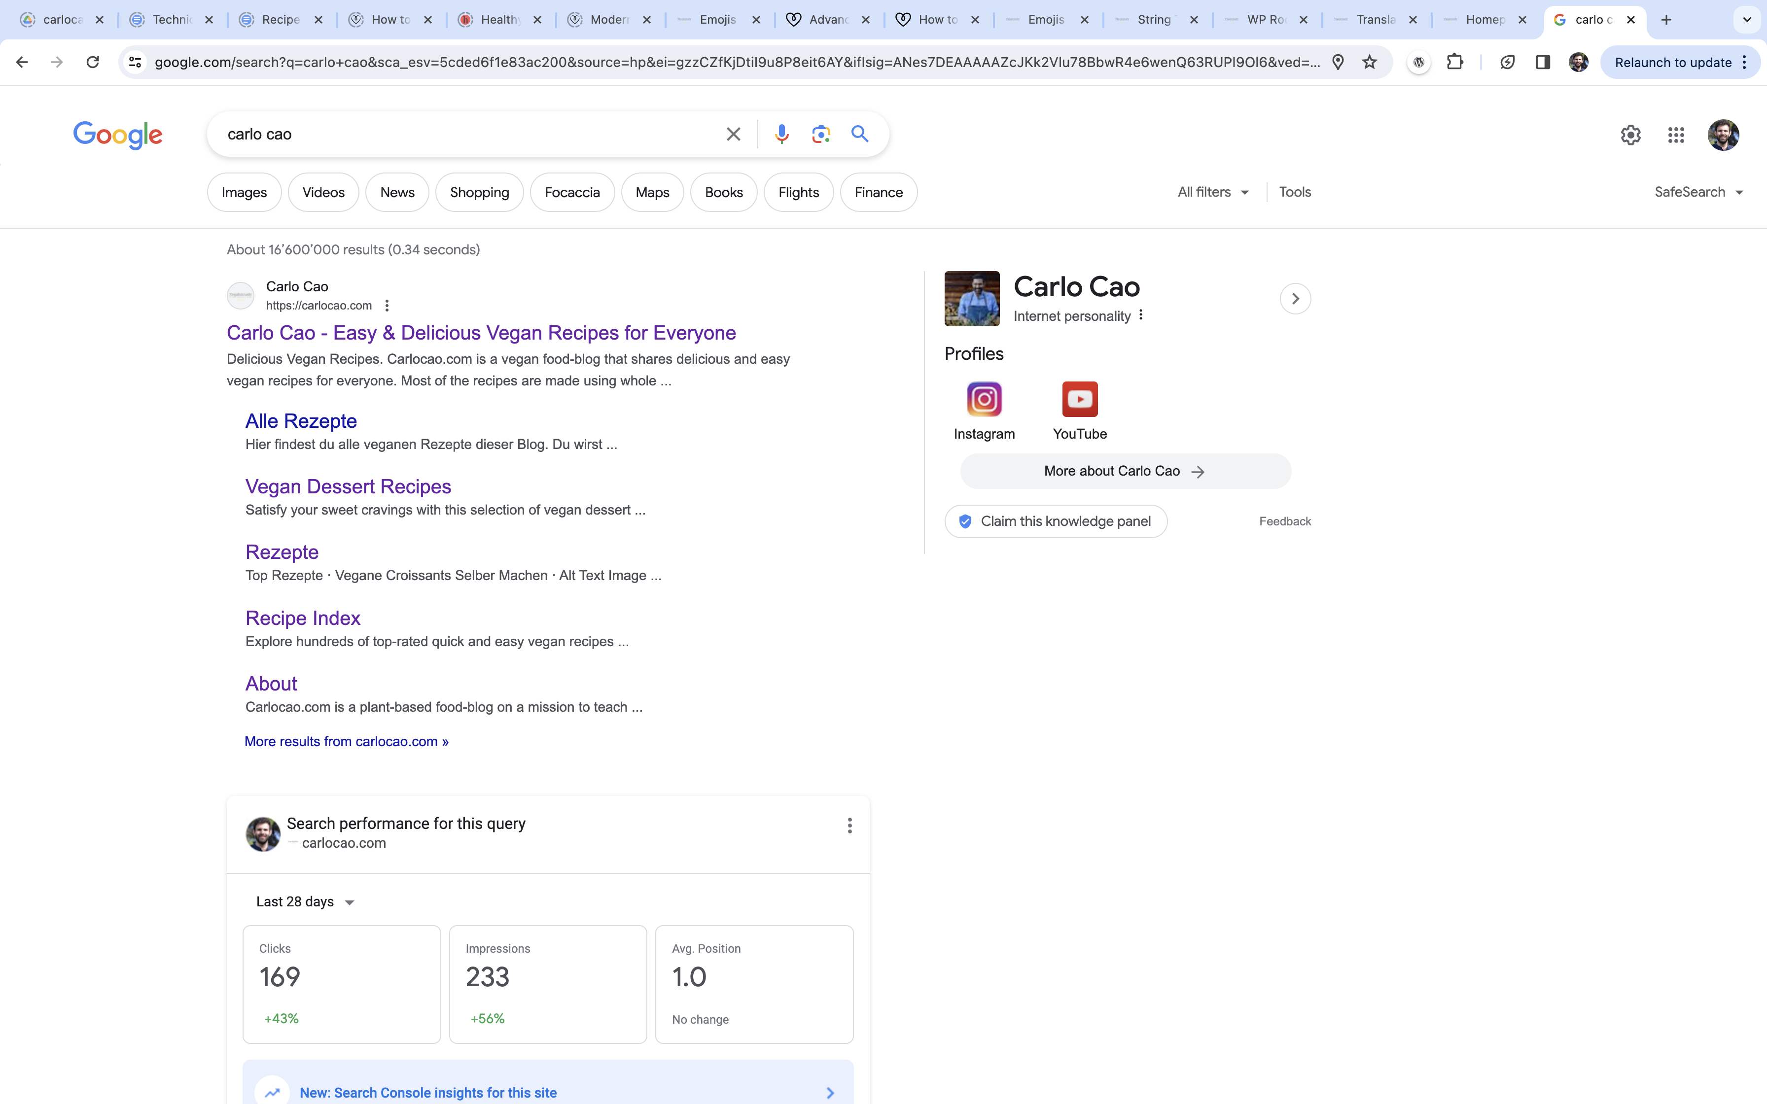The width and height of the screenshot is (1767, 1104).
Task: Open the Extensions puzzle icon
Action: pyautogui.click(x=1454, y=62)
